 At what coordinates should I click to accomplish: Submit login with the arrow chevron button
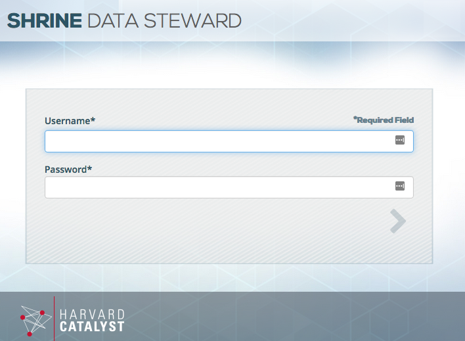pos(398,221)
